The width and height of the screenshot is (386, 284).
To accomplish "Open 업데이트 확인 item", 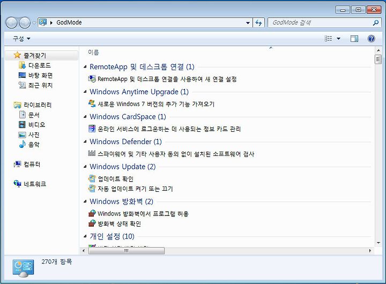I will [x=115, y=179].
